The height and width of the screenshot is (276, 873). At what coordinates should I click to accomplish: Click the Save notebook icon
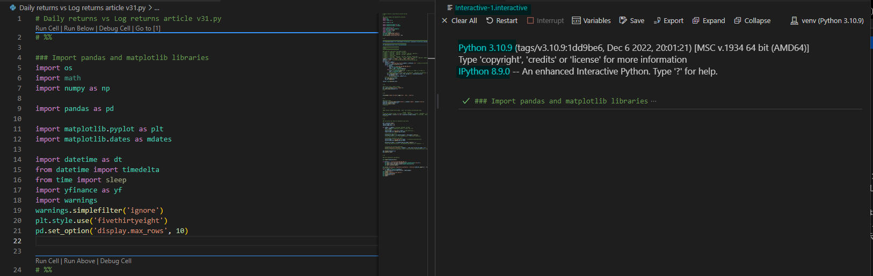[623, 20]
